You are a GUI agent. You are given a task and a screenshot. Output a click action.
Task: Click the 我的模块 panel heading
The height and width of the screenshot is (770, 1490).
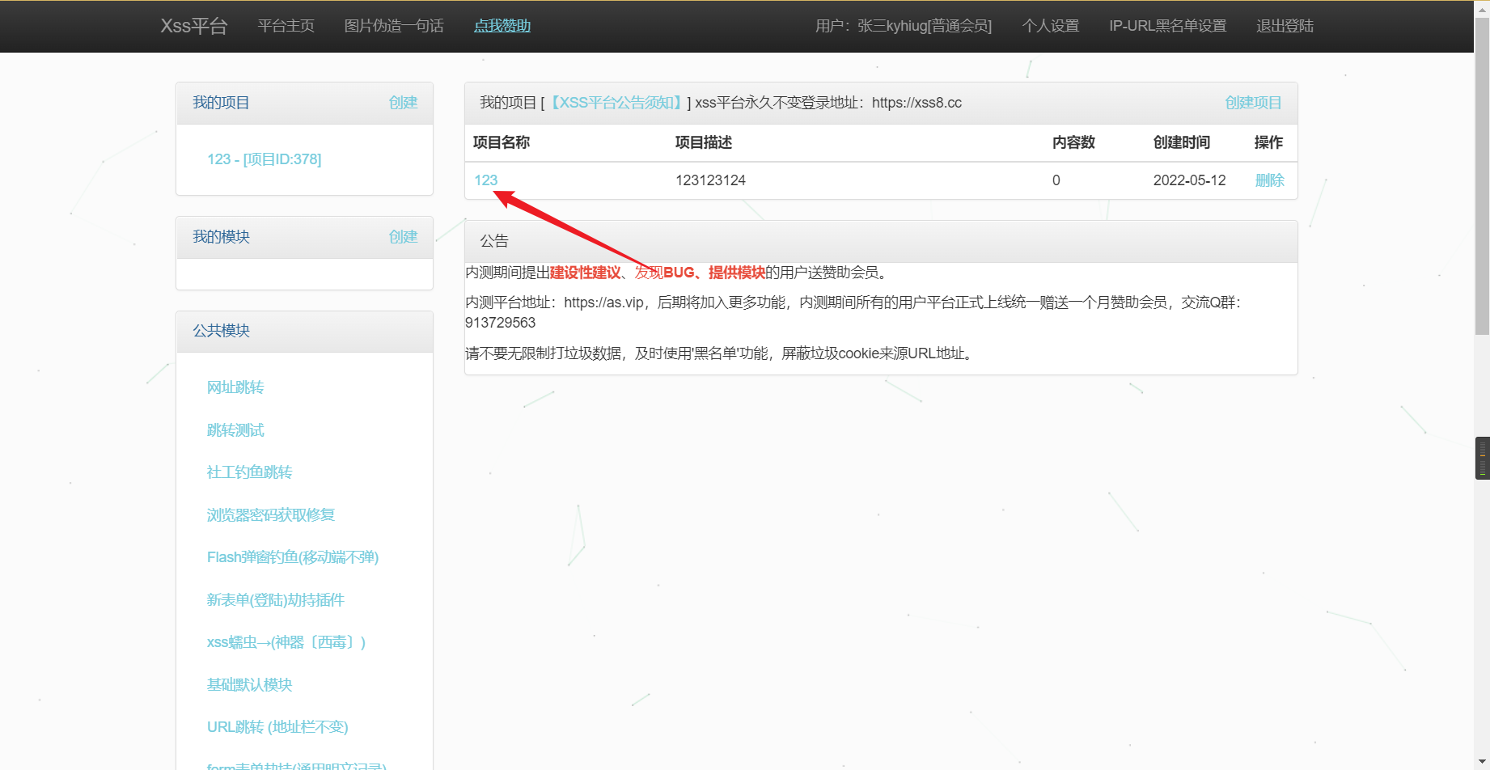point(221,237)
